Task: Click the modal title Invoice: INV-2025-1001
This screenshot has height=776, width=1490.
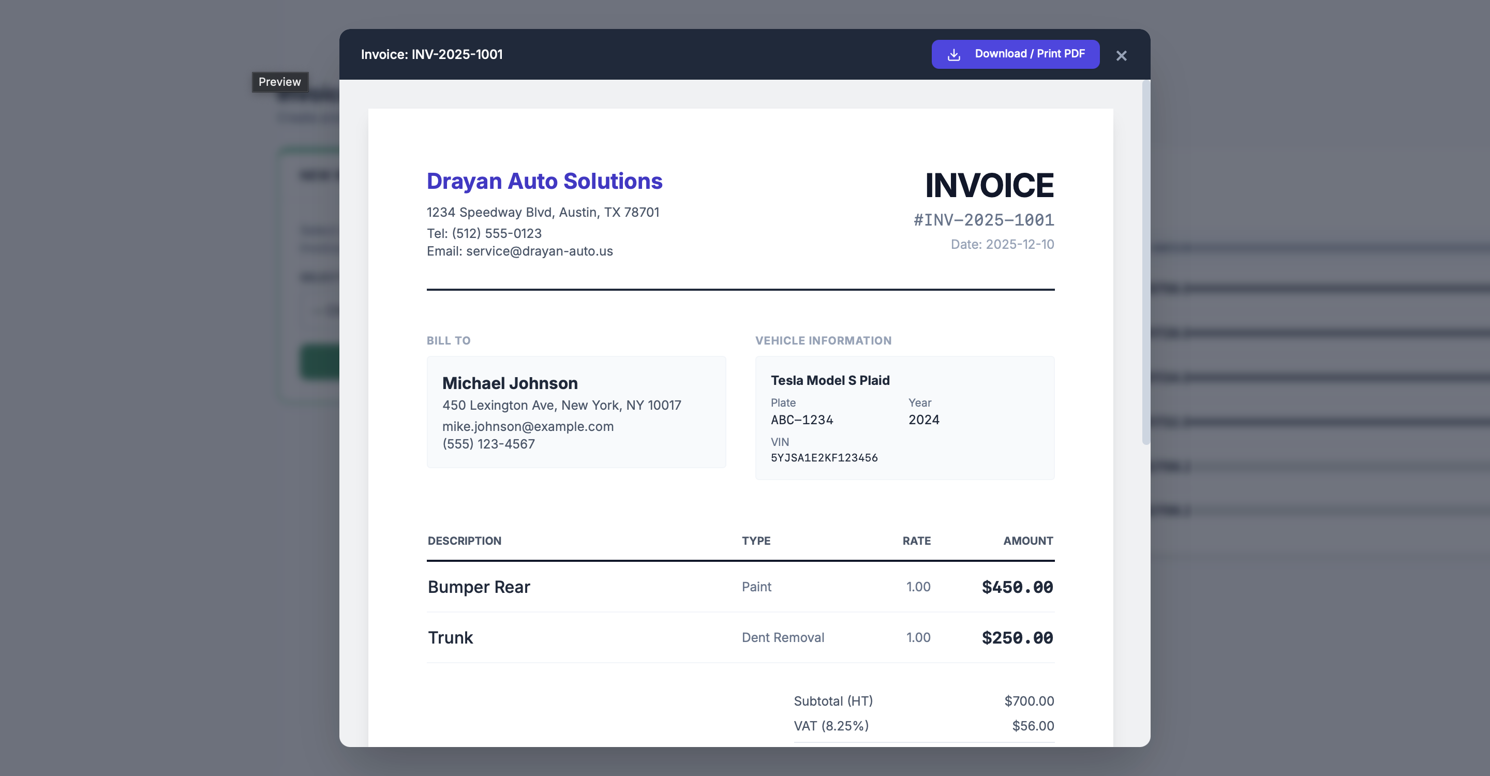Action: coord(431,54)
